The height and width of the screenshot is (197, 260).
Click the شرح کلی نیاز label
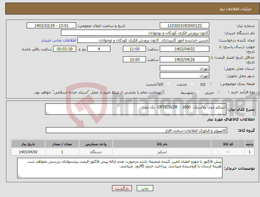point(241,109)
